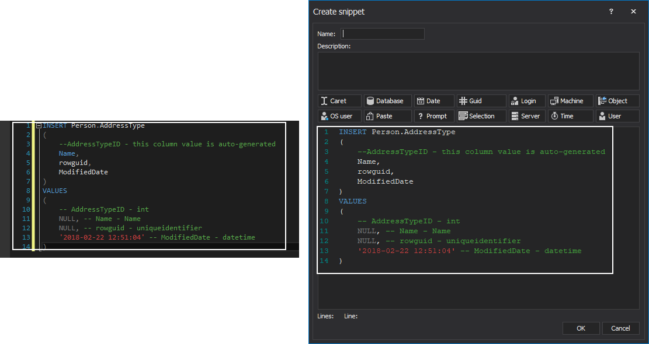Insert the Login variable

pos(526,101)
